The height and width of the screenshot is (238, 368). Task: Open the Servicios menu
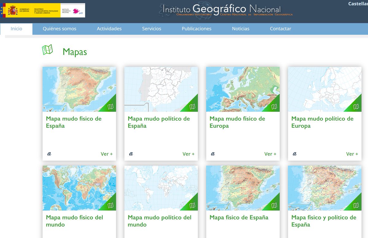151,29
